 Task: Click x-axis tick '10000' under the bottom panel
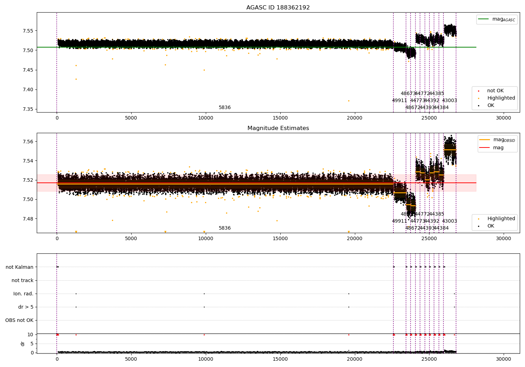tap(206, 359)
